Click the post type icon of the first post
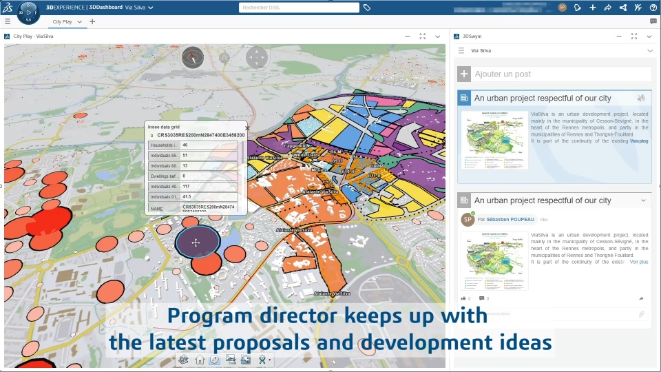The width and height of the screenshot is (661, 372). 464,98
